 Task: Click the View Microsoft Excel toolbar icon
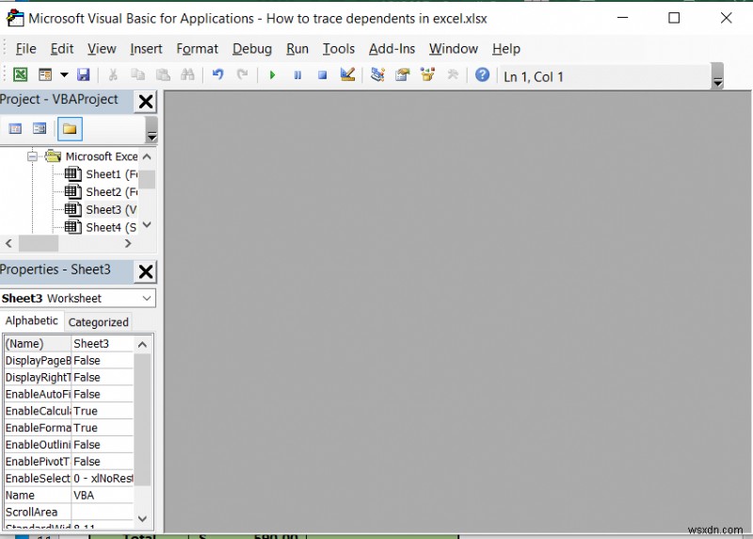[x=20, y=74]
